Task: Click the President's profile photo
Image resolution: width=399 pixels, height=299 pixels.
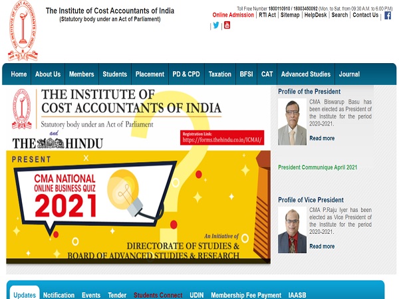Action: tap(292, 122)
